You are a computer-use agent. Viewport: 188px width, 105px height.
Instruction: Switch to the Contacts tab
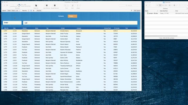(61, 16)
